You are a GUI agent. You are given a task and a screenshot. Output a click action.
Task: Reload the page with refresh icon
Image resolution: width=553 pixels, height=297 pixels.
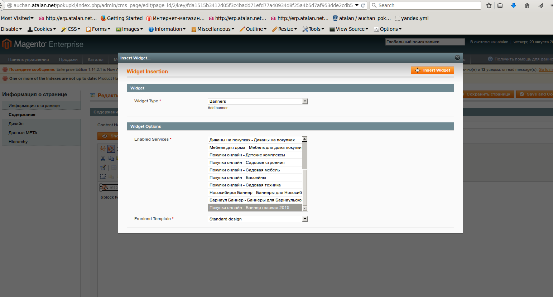click(x=363, y=5)
